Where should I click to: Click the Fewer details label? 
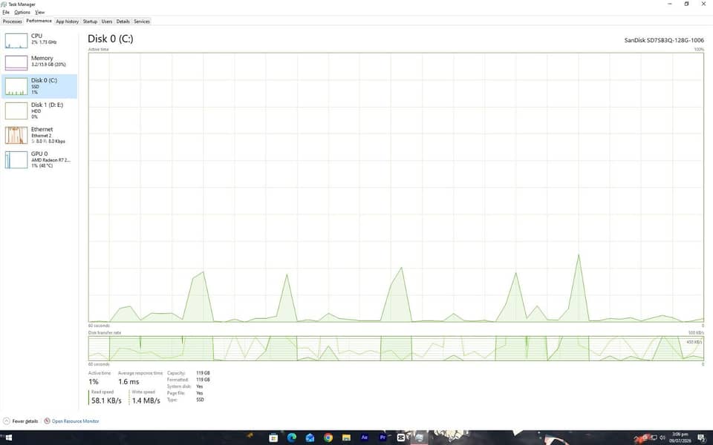(25, 421)
